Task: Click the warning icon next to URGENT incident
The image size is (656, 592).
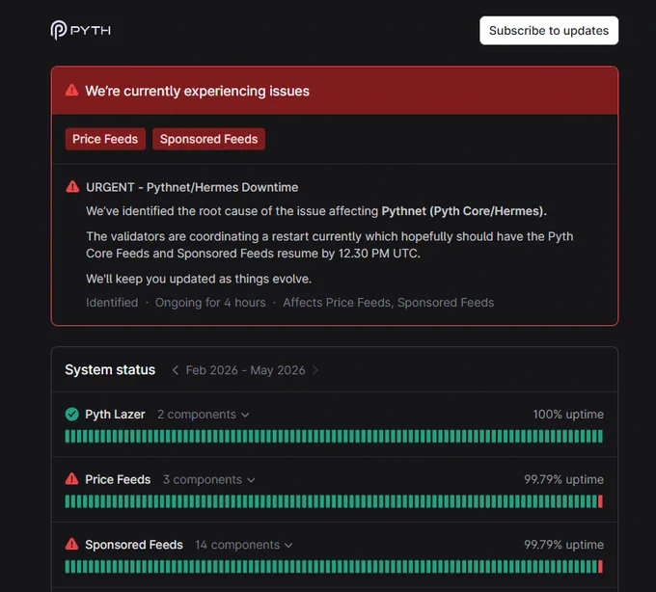Action: [x=72, y=186]
